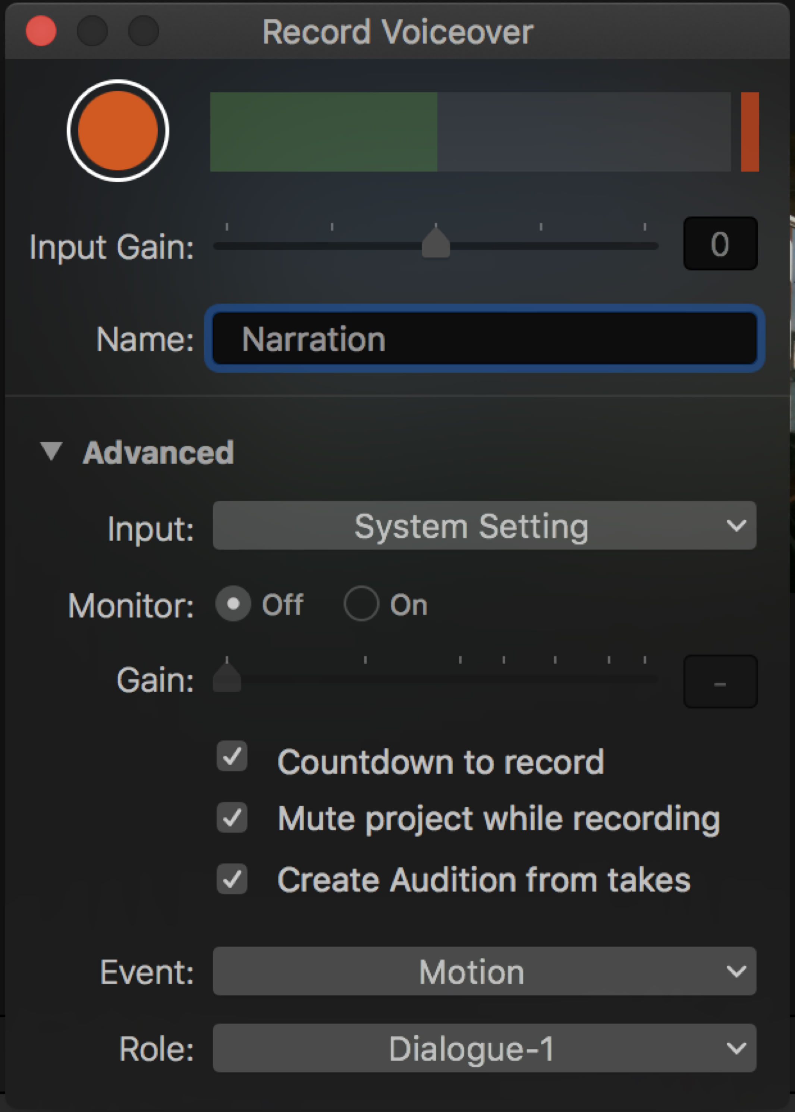Screen dimensions: 795x1112
Task: Open the Input System Setting dropdown
Action: pos(484,525)
